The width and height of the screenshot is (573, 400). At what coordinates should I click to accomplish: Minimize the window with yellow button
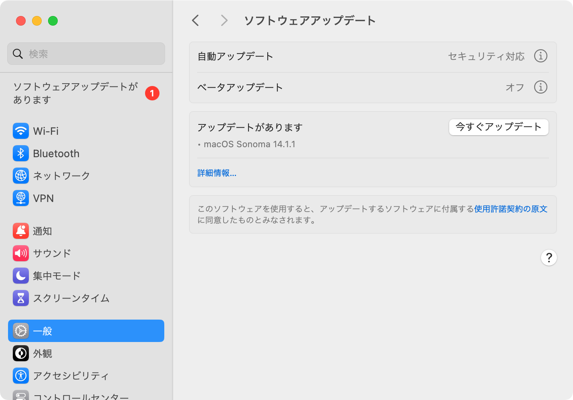[37, 21]
